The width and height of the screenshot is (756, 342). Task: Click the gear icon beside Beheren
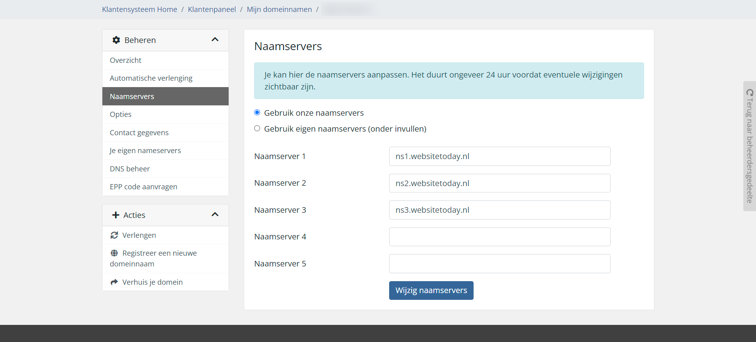(116, 40)
